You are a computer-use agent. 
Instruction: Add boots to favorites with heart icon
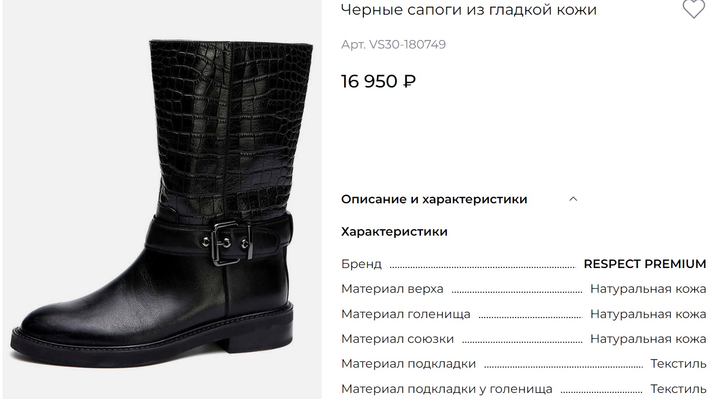(x=693, y=9)
